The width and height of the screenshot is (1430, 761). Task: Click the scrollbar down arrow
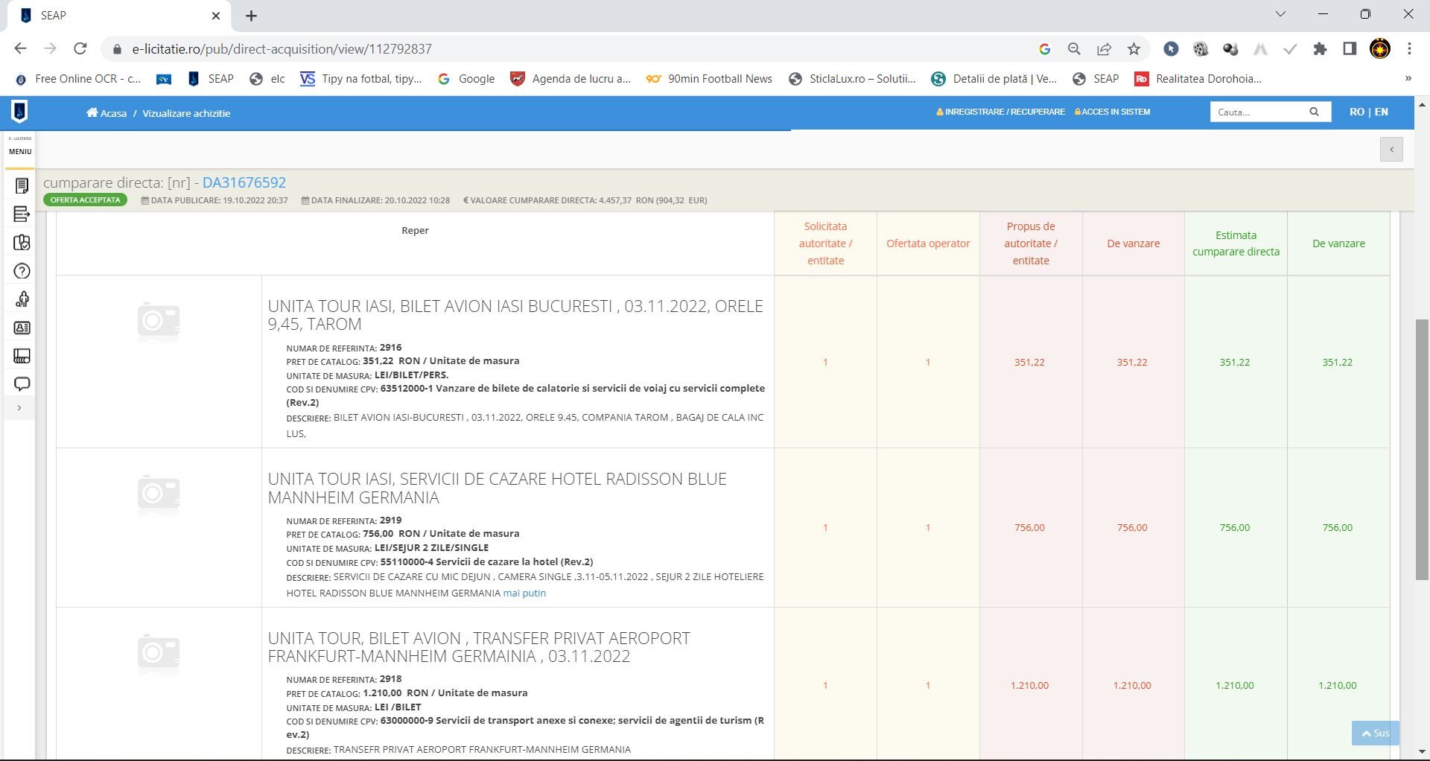1422,752
